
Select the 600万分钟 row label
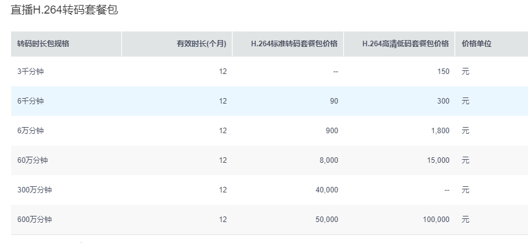click(x=35, y=219)
